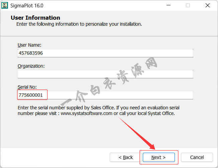The width and height of the screenshot is (218, 168).
Task: Click the SigmaPlot sigma icon in title bar
Action: [x=5, y=5]
